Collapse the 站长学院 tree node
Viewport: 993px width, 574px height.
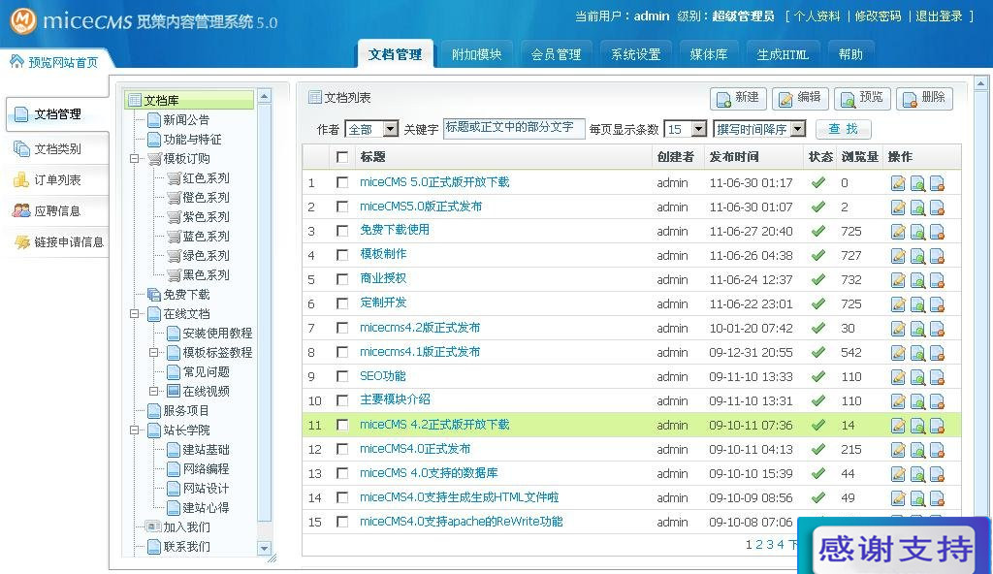point(134,430)
